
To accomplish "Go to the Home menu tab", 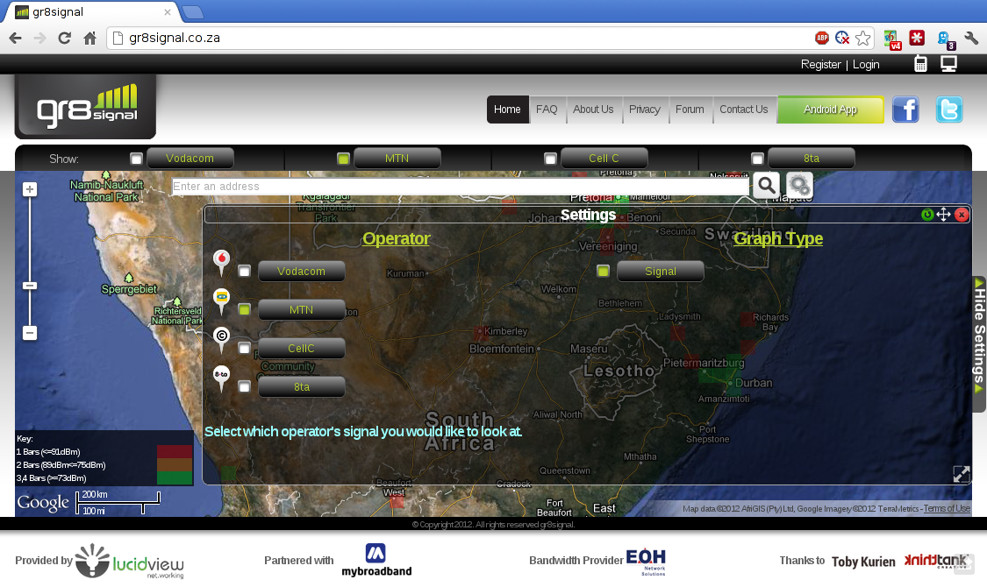I will (507, 110).
